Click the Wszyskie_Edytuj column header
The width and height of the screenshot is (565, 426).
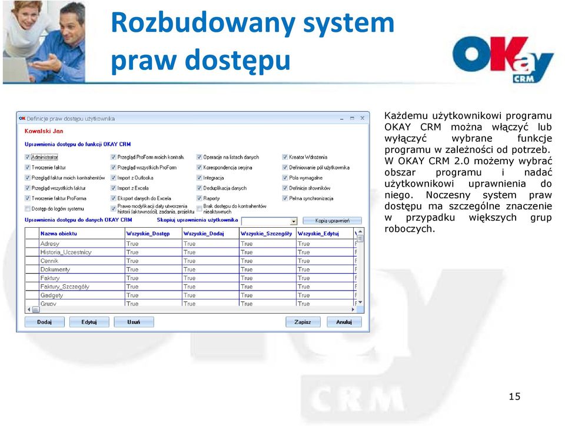click(325, 234)
